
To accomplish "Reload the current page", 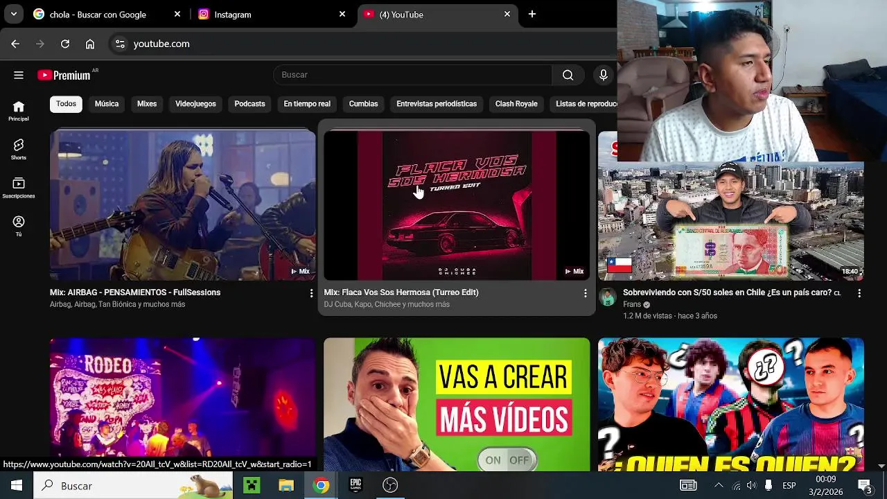I will click(x=65, y=44).
